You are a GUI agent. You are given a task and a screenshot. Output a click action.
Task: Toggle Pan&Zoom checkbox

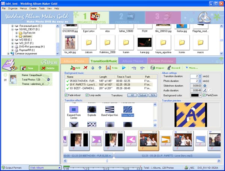click(204, 95)
